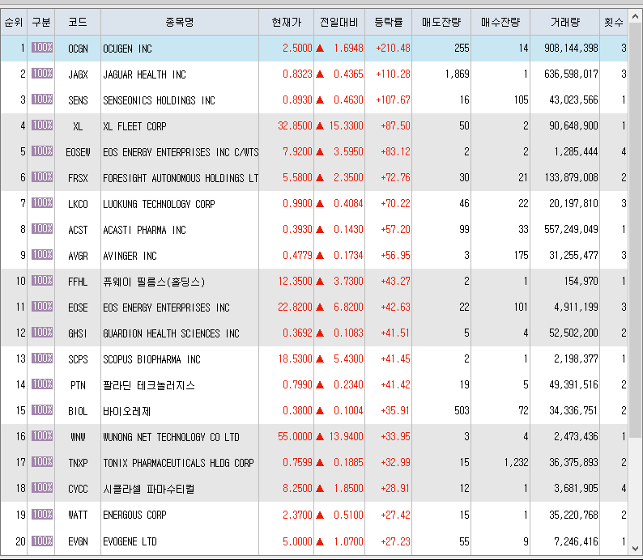Image resolution: width=643 pixels, height=560 pixels.
Task: Select 팔라딘 테크놀러지스 name
Action: pyautogui.click(x=149, y=385)
